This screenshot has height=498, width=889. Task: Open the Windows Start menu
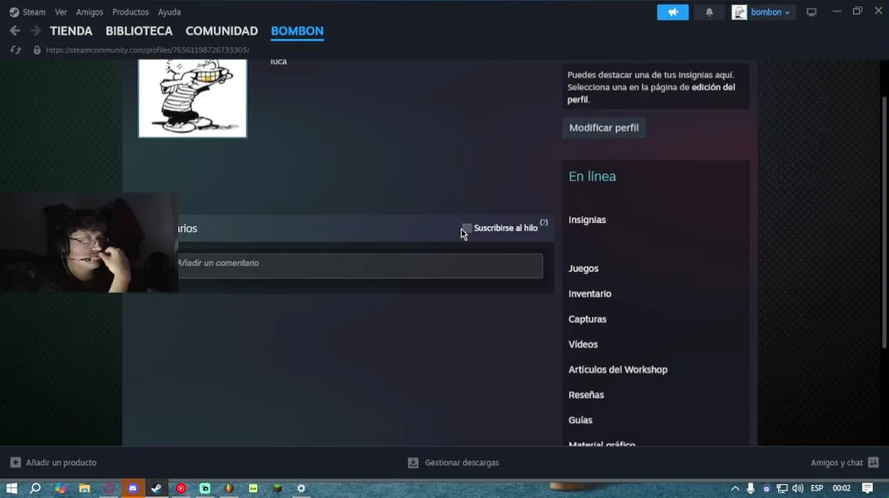click(x=12, y=488)
